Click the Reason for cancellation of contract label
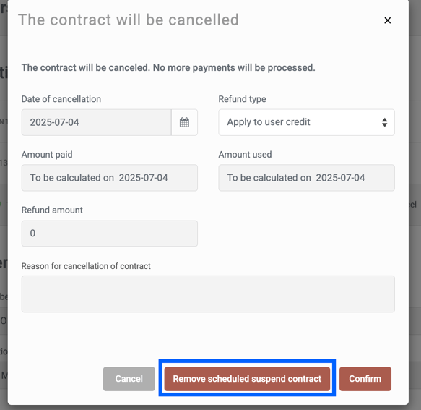Screen dimensions: 421x410 coord(86,266)
